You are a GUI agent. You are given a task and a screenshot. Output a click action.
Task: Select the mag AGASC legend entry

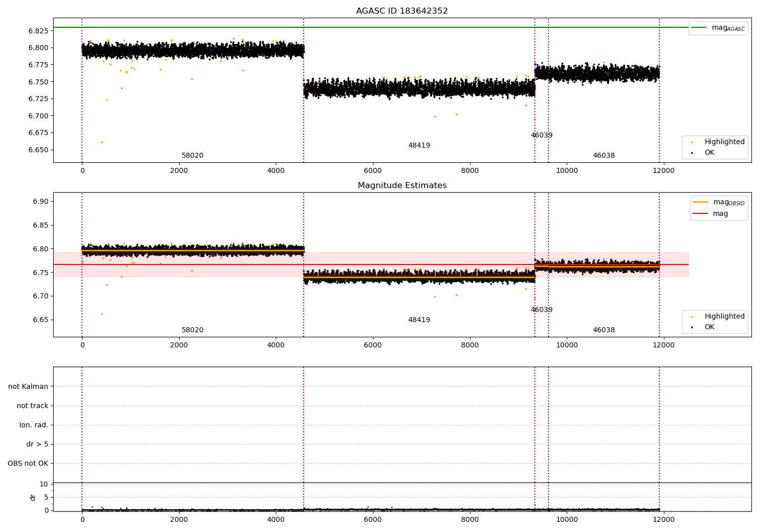718,28
